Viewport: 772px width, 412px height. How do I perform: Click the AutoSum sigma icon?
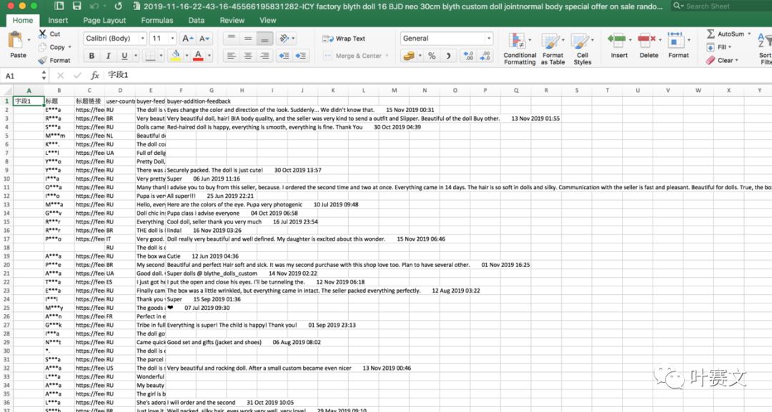point(711,34)
